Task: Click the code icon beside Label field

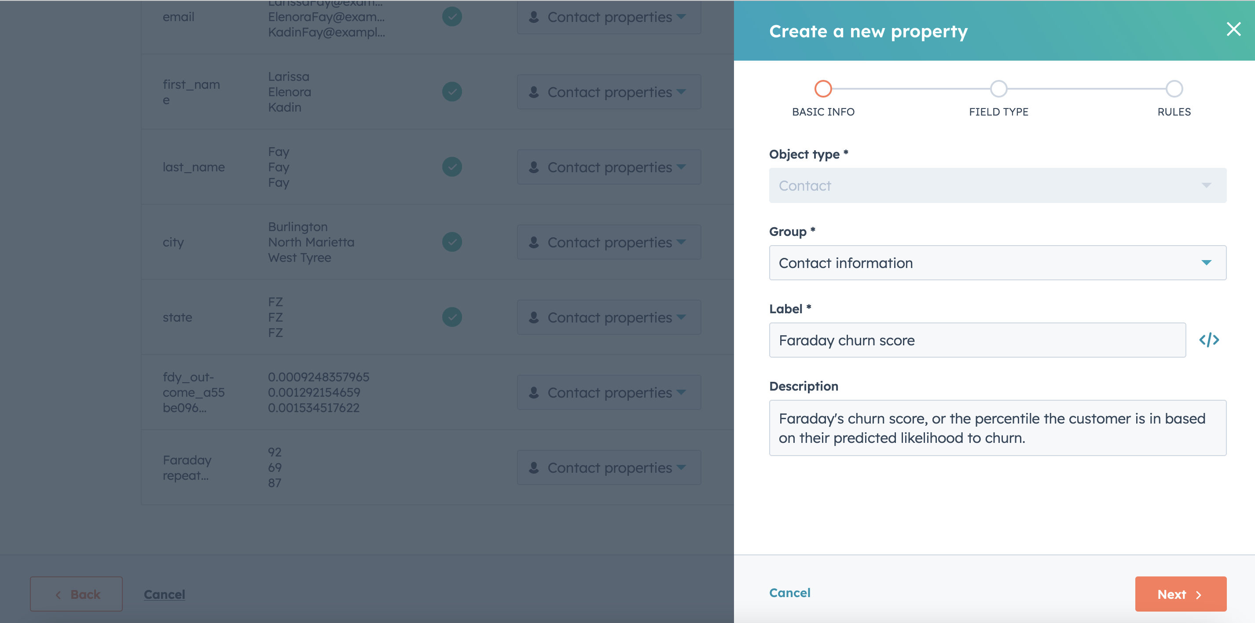Action: [x=1209, y=340]
